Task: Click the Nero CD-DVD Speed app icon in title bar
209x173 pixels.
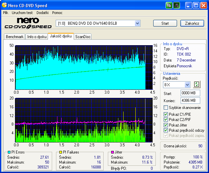Action: pos(4,5)
